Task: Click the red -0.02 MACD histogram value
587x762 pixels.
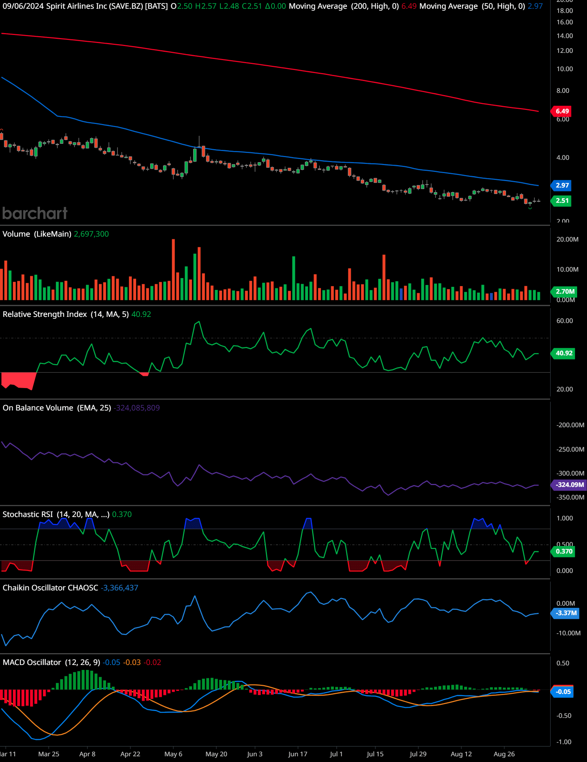Action: point(152,662)
